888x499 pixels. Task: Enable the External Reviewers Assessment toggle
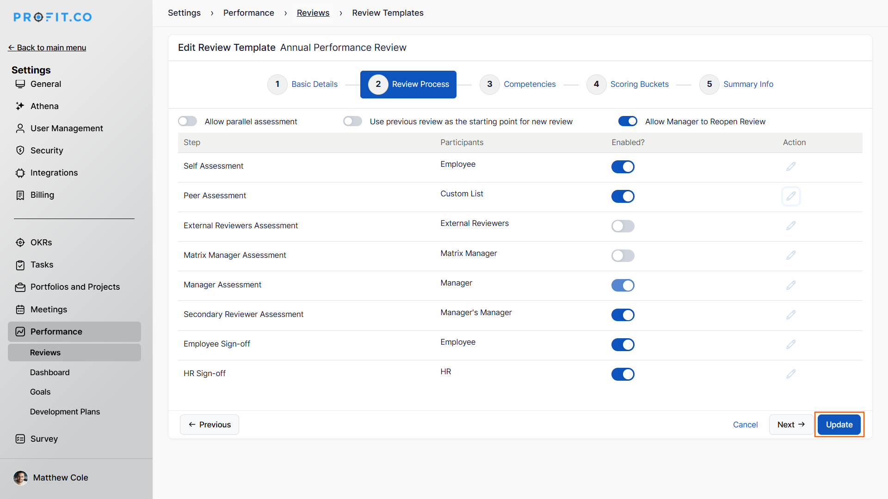[623, 226]
